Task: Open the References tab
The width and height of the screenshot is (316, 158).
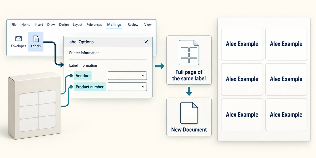Action: (94, 24)
